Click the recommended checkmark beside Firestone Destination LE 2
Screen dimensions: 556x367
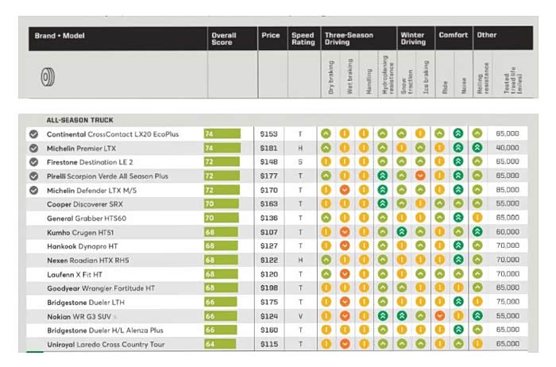[x=33, y=162]
